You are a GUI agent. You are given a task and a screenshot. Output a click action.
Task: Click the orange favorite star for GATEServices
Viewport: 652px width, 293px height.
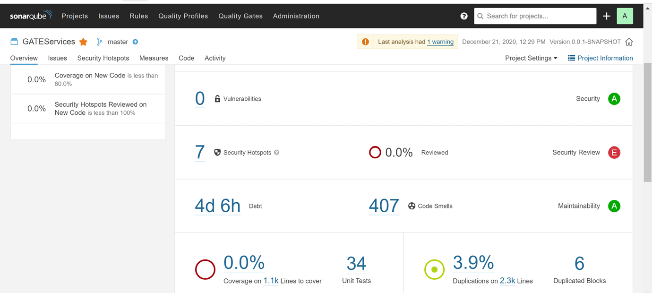(x=84, y=42)
